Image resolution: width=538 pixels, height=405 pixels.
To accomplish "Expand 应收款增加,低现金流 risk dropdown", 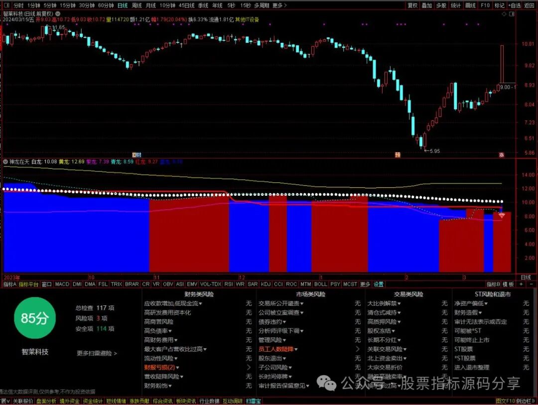I will (173, 303).
